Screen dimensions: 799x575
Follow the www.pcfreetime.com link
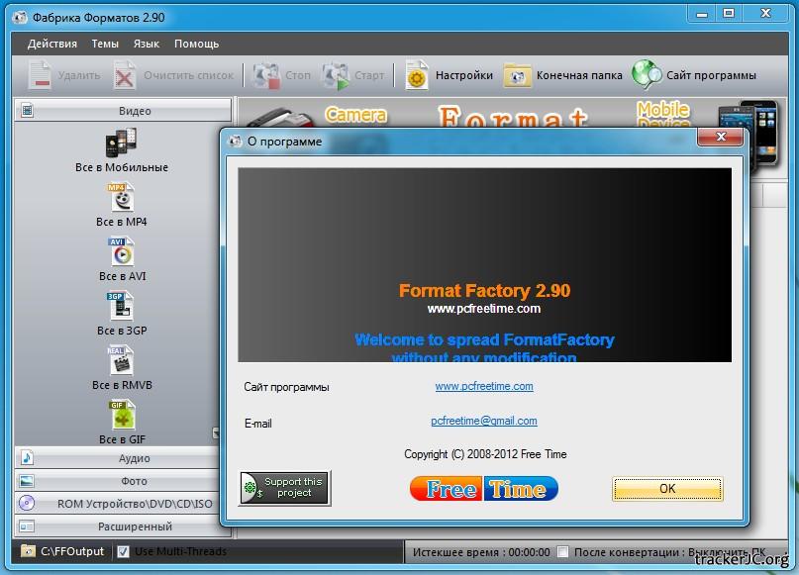pos(484,386)
